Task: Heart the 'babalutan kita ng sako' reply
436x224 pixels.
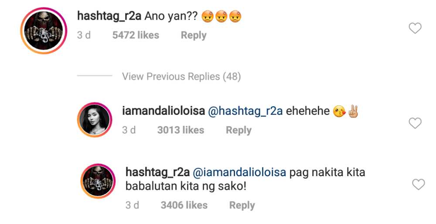Action: [x=418, y=184]
